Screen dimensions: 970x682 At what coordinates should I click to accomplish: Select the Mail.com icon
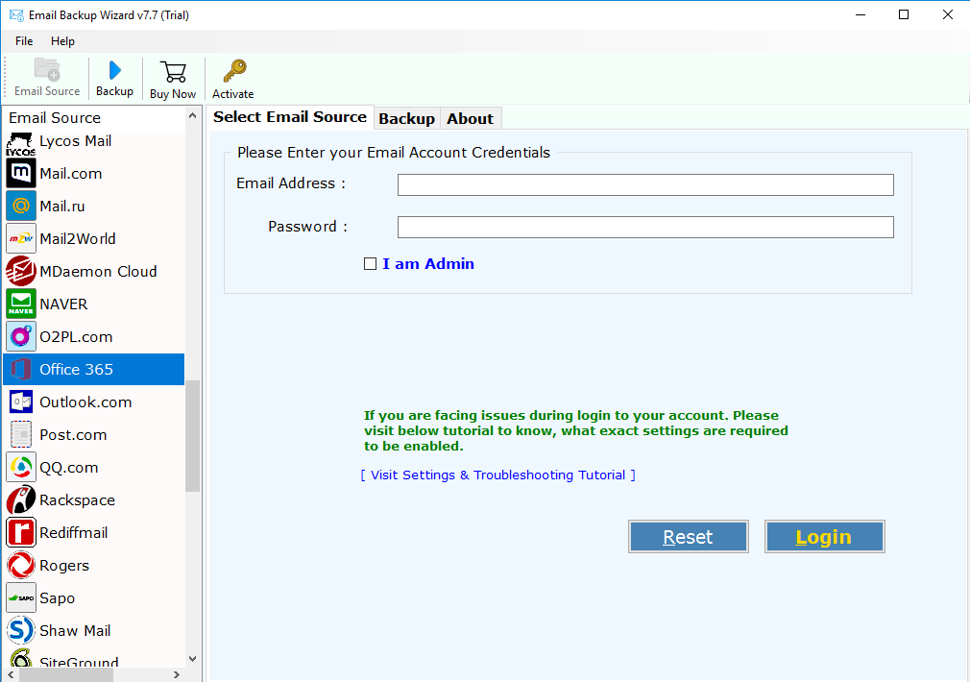(x=21, y=173)
